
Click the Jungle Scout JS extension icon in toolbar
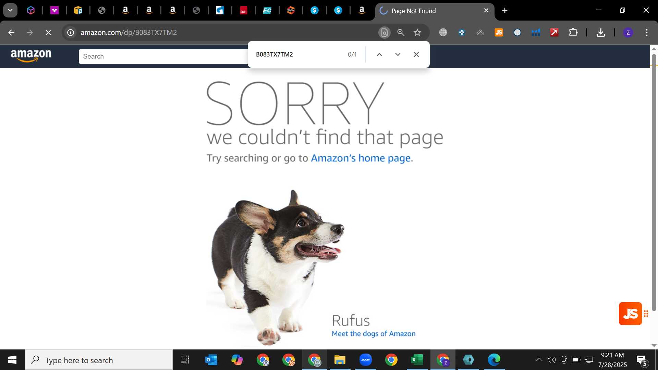[x=499, y=33]
